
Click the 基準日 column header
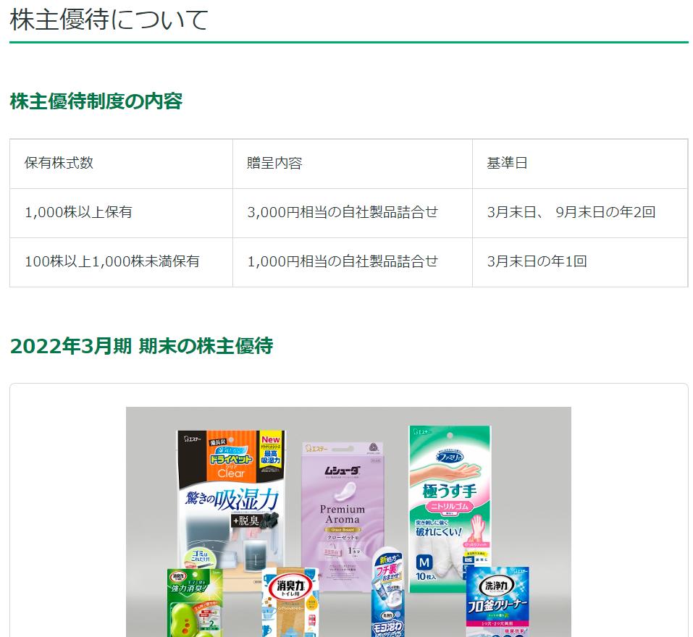click(x=507, y=163)
